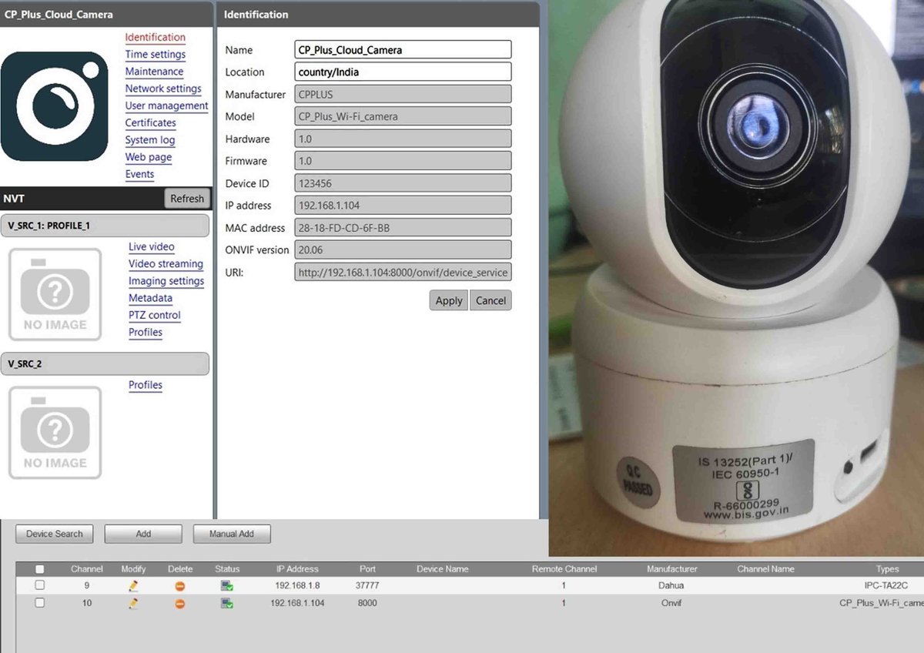This screenshot has height=653, width=924.
Task: Open Time settings
Action: click(x=156, y=55)
